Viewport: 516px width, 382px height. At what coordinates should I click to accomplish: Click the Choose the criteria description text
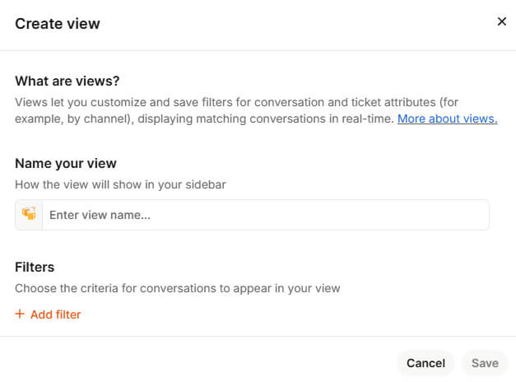click(177, 289)
